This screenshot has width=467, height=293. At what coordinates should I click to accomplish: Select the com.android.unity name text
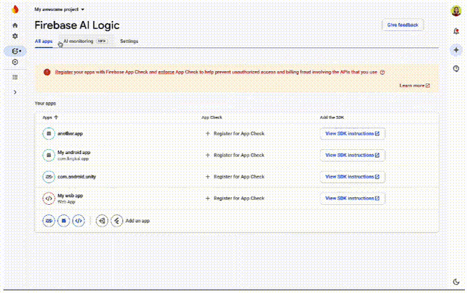coord(76,176)
